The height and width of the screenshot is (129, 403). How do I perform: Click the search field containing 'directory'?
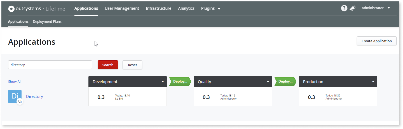[50, 65]
